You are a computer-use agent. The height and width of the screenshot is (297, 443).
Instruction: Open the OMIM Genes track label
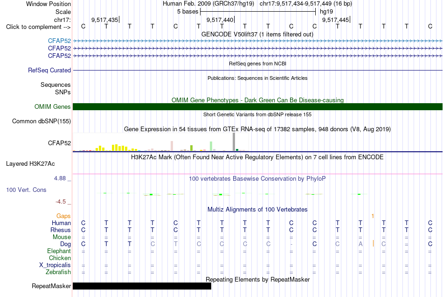click(53, 106)
